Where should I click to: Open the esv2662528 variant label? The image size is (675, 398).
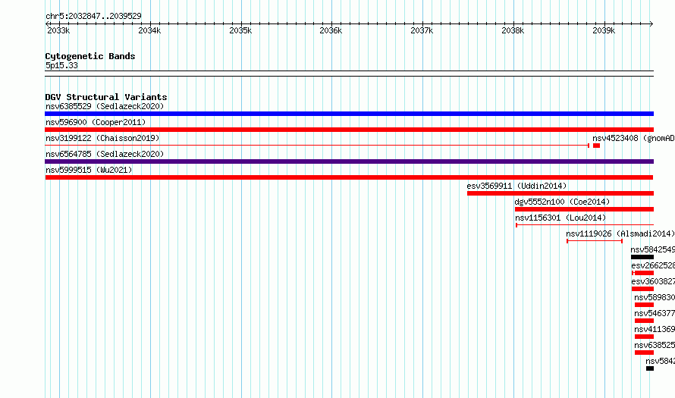click(x=653, y=265)
